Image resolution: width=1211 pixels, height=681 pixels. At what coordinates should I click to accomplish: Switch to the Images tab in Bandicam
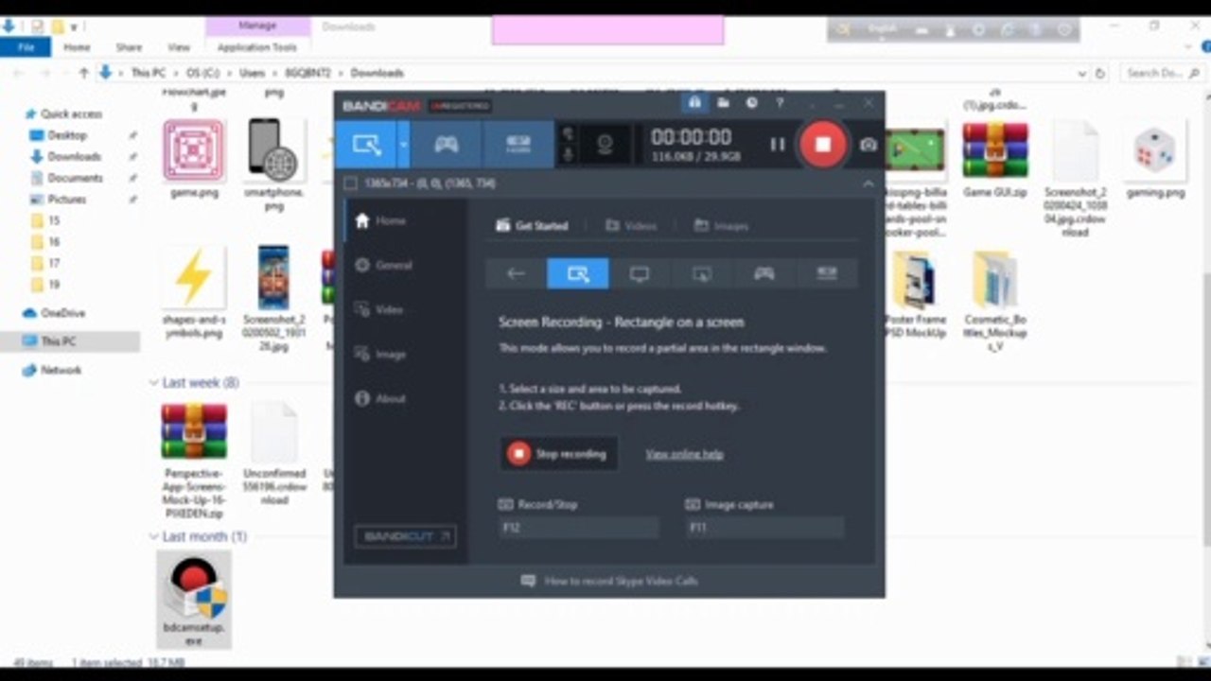coord(722,226)
